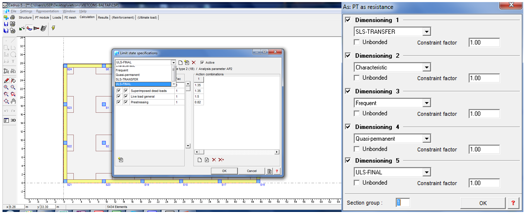Click Cancel in Limit state specifications dialog

252,171
